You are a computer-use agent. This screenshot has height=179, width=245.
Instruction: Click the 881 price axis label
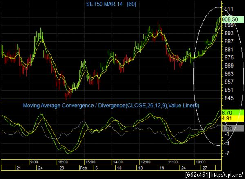[229, 50]
